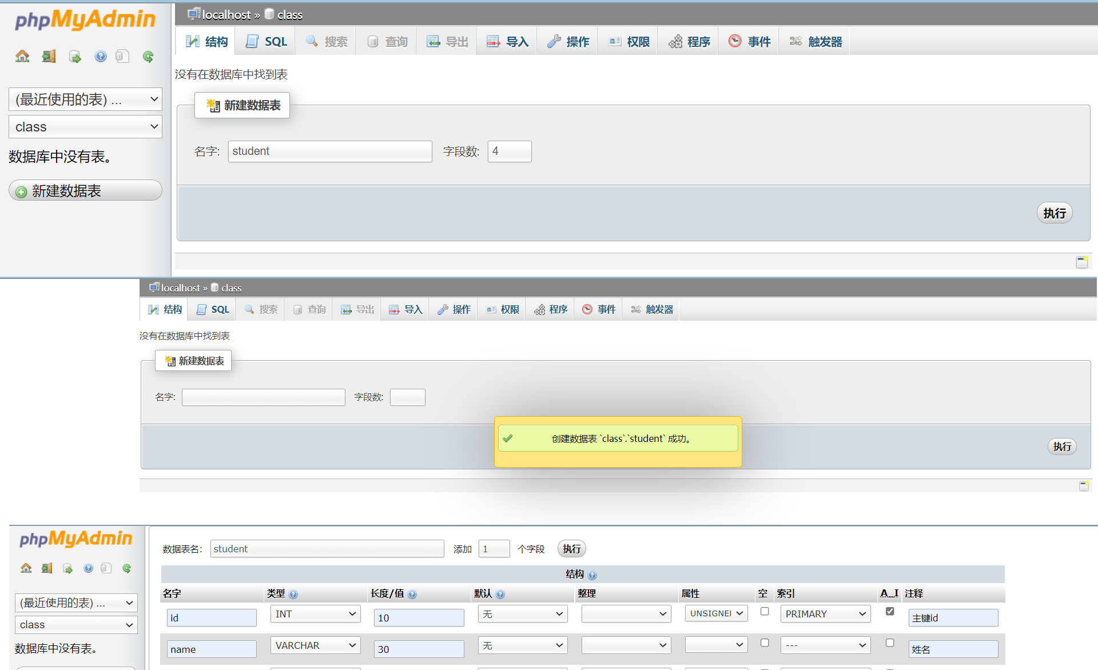This screenshot has height=670, width=1098.
Task: Enable the A_I checkbox for the name field
Action: point(890,643)
